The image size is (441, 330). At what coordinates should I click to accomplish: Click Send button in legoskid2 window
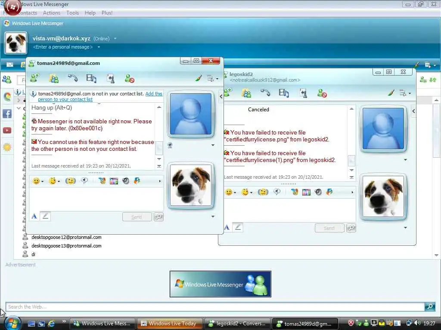click(329, 228)
